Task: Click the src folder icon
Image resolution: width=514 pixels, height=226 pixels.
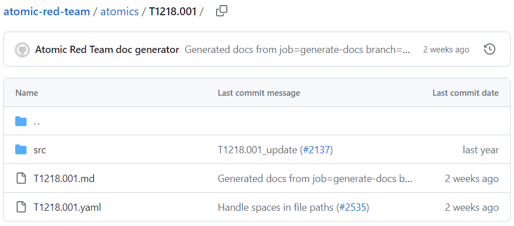Action: [21, 150]
